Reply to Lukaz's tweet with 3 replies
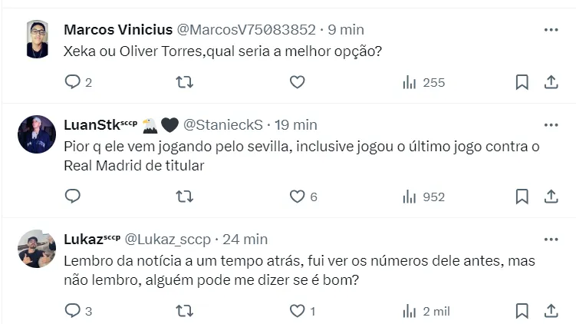Image resolution: width=576 pixels, height=324 pixels. (x=73, y=311)
